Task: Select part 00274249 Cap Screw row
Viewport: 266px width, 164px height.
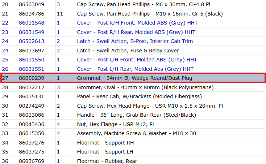Action: point(133,106)
